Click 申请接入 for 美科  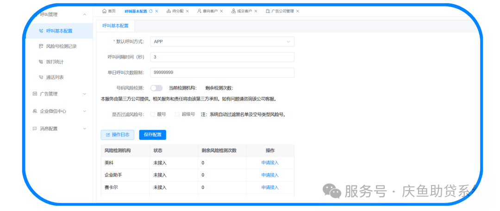click(x=270, y=163)
